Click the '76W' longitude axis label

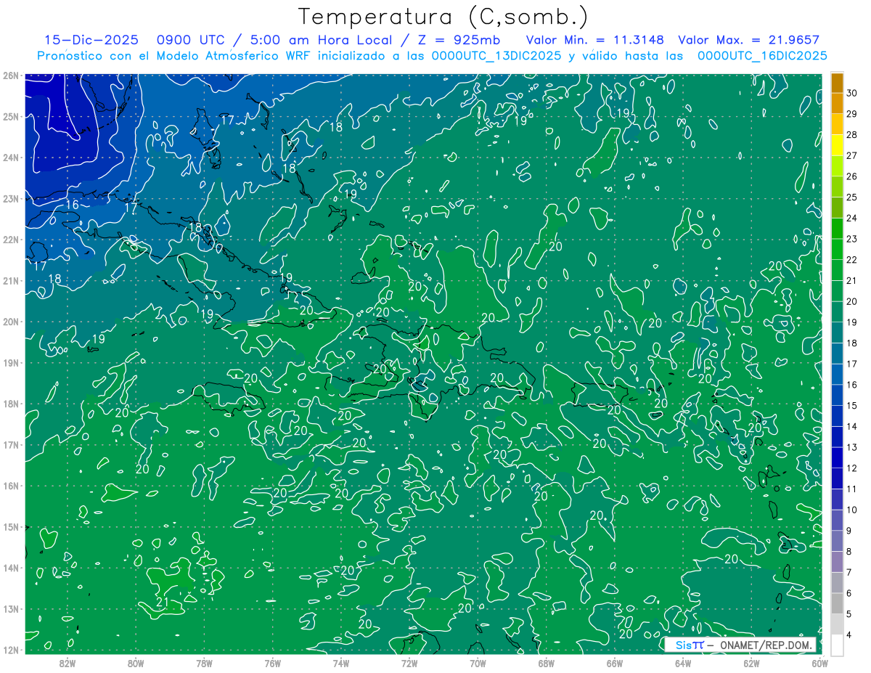point(273,663)
